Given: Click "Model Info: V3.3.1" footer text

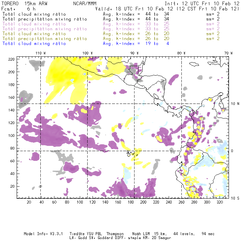Looking at the screenshot, I should pos(43,234).
